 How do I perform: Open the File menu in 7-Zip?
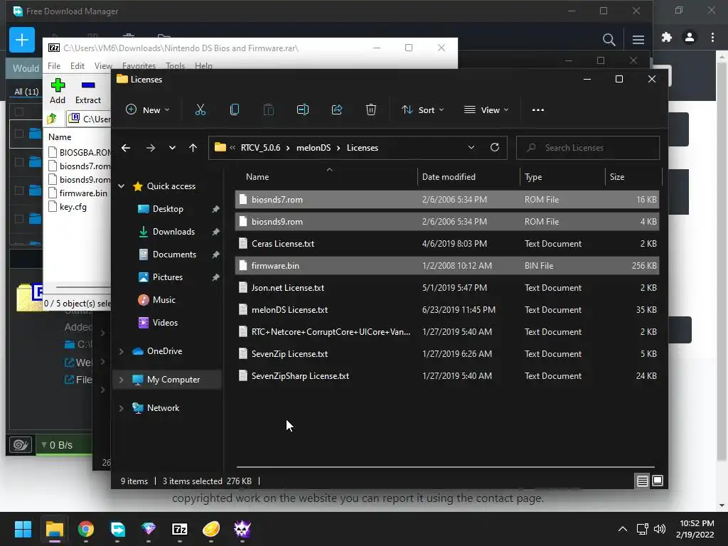point(54,66)
